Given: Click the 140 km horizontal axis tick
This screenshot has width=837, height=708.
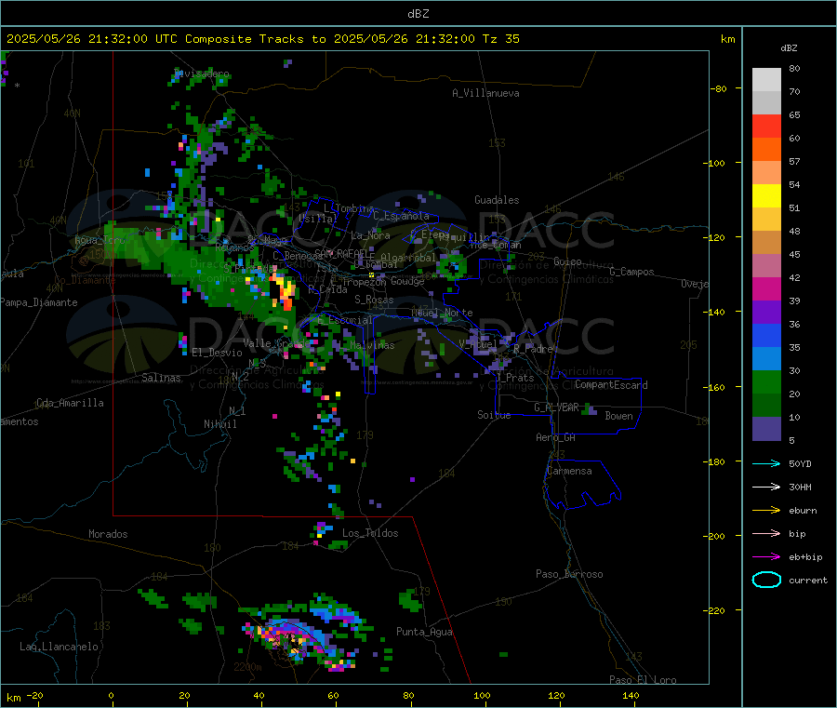Looking at the screenshot, I should point(631,695).
